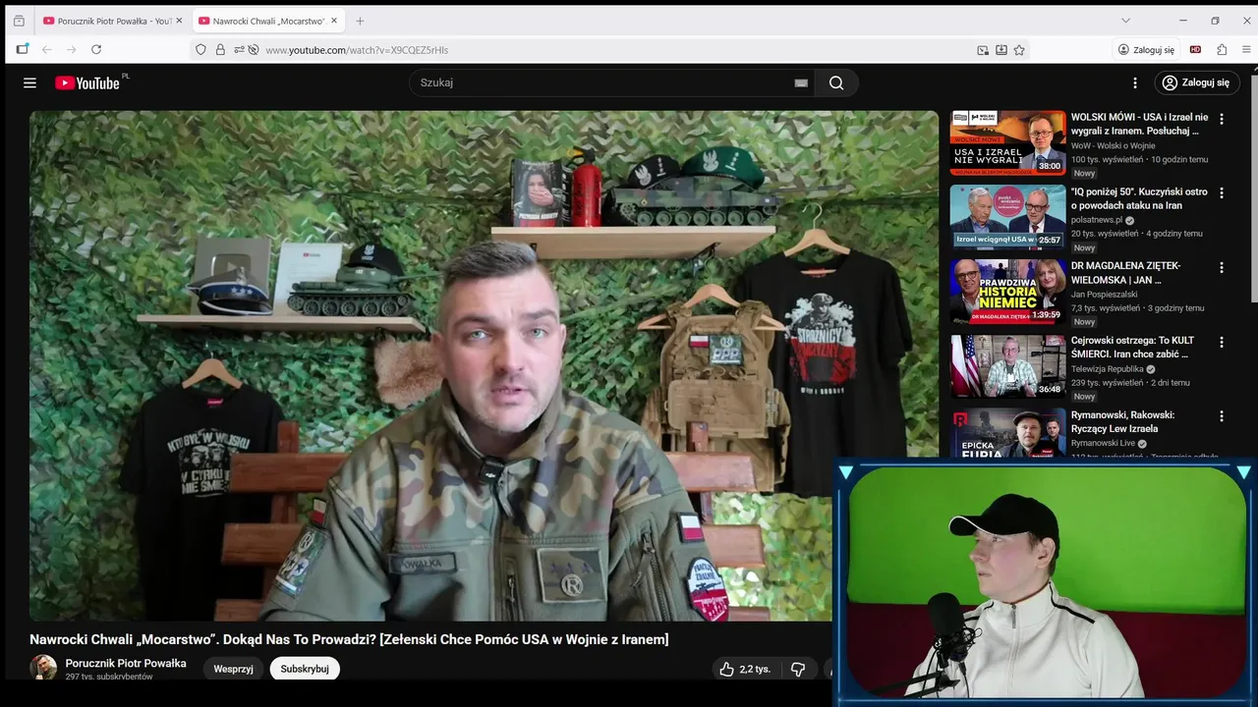Open site permissions icon in address bar
The height and width of the screenshot is (707, 1258).
pyautogui.click(x=239, y=49)
